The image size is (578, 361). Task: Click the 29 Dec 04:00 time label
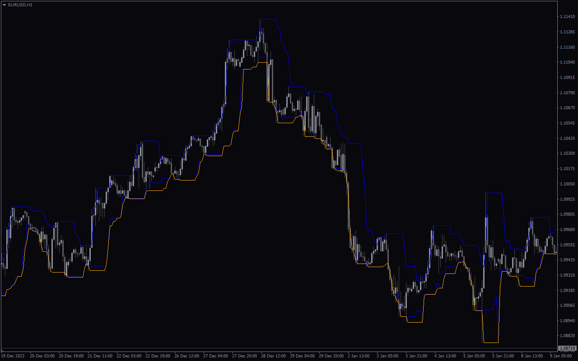pos(303,356)
